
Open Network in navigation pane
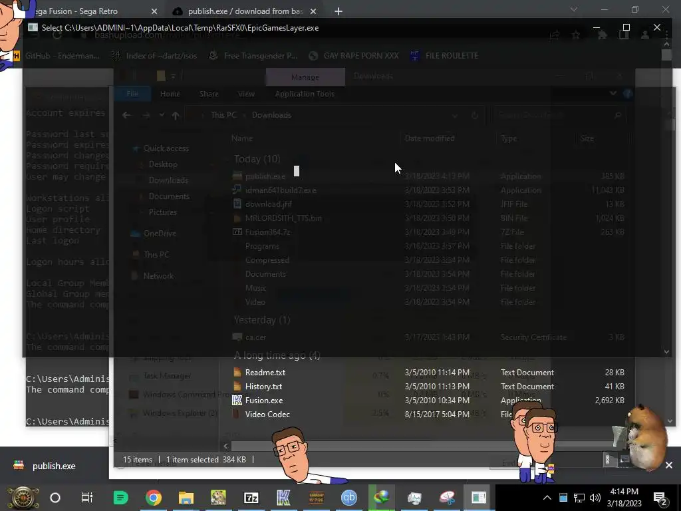click(158, 276)
